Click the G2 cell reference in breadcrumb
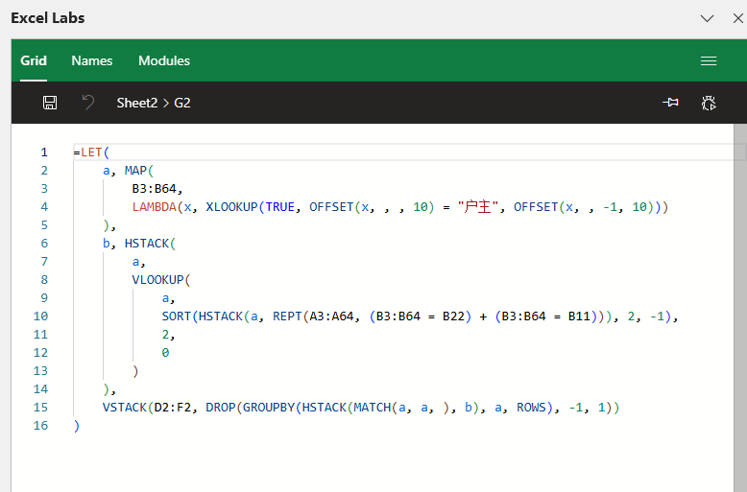 pos(182,103)
